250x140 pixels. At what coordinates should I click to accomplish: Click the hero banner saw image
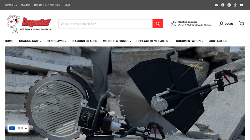tap(125, 93)
